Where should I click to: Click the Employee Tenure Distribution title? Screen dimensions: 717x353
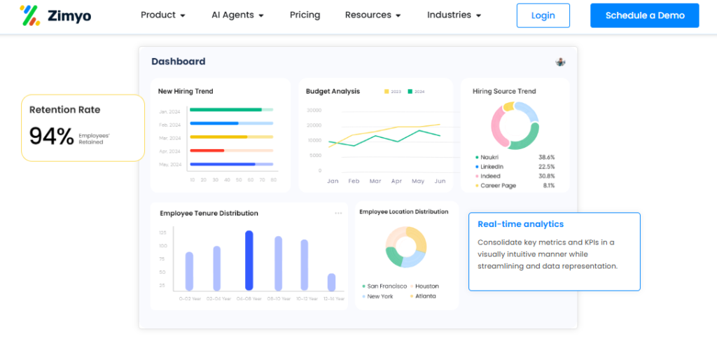click(x=209, y=213)
